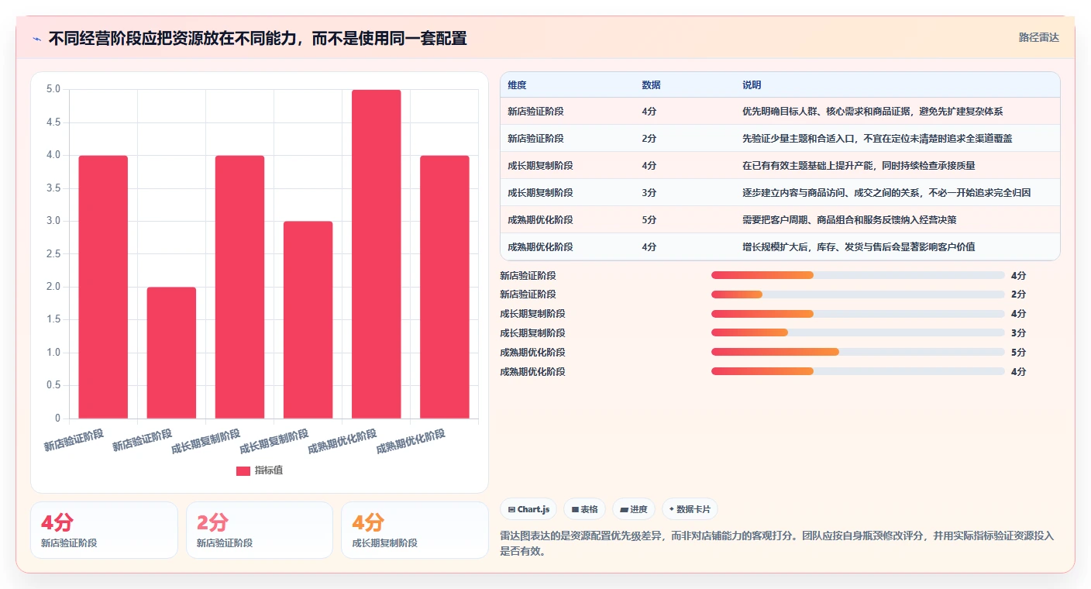Click the 新店验证阶段 progress bar showing 2分
This screenshot has height=589, width=1091.
(x=858, y=294)
